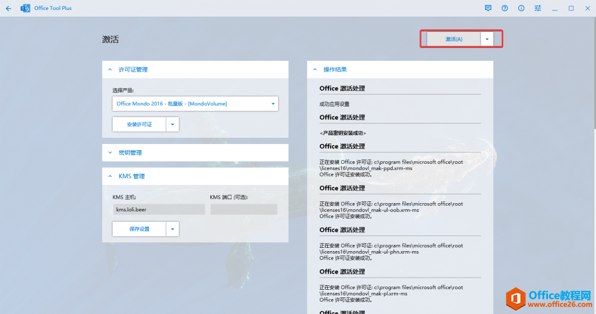Screen dimensions: 596x314
Task: Click the vertical scrollbar on the right
Action: pos(594,73)
